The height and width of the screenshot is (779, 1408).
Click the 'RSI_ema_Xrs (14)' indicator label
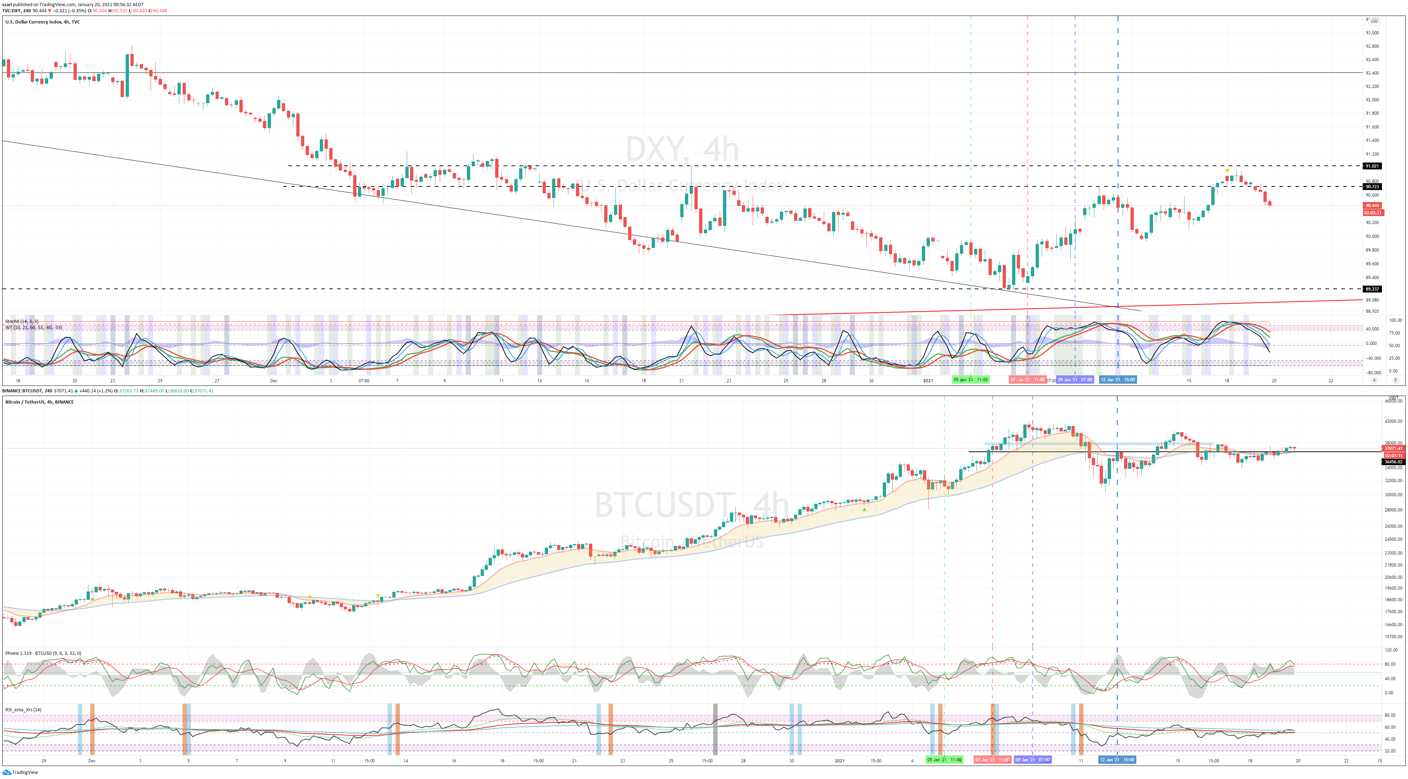23,710
